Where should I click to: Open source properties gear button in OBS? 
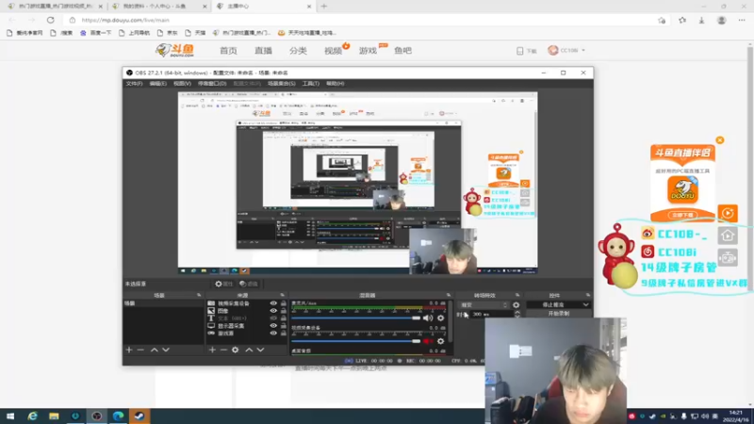click(223, 284)
